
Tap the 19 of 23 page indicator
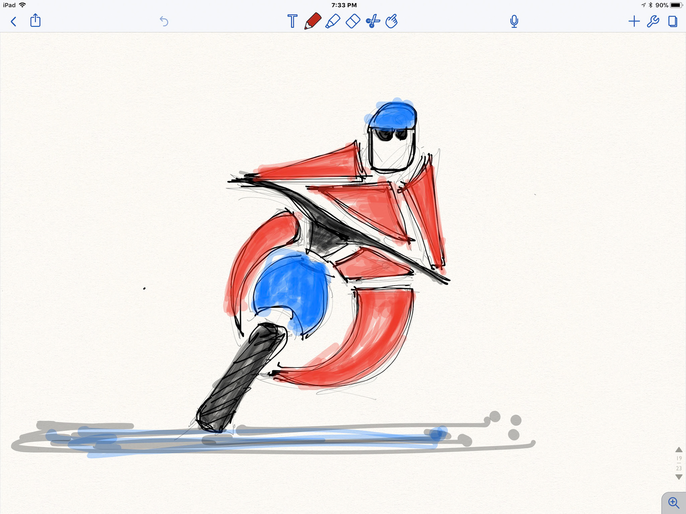[679, 463]
